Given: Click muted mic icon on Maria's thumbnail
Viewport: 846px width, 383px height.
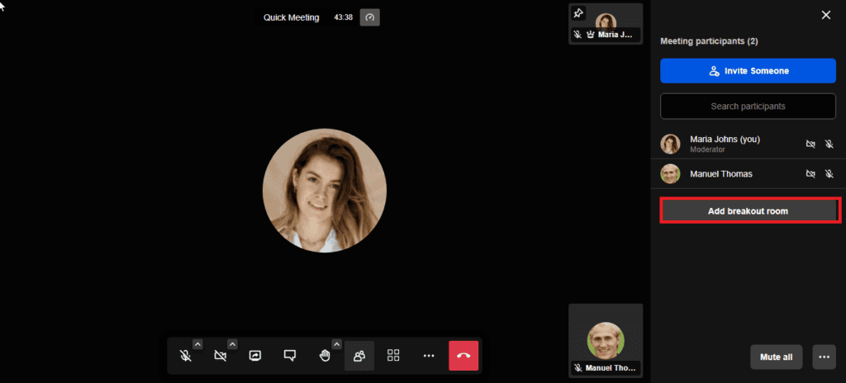Looking at the screenshot, I should [577, 35].
